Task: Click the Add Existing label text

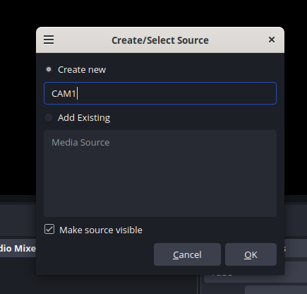Action: (84, 117)
